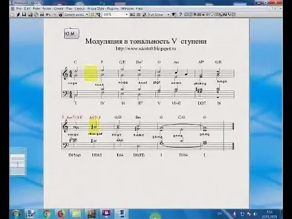Click the taskbar clock
The image size is (292, 219).
click(x=269, y=214)
